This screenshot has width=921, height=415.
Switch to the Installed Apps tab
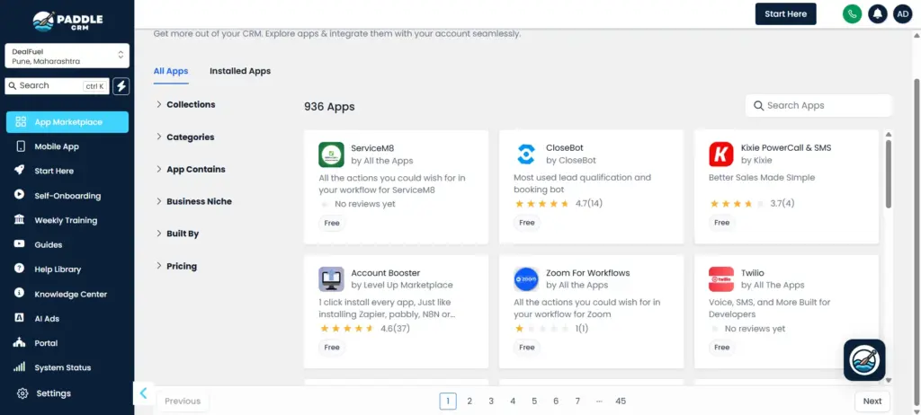[x=240, y=71]
